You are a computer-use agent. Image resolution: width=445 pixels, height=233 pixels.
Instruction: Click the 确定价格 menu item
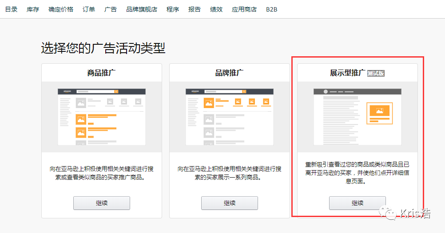(61, 9)
